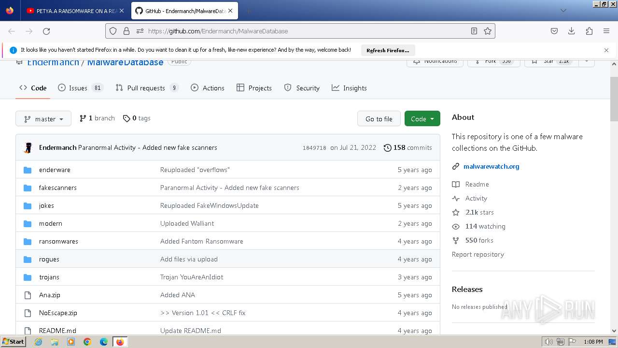
Task: View the 1 branch link
Action: click(97, 118)
